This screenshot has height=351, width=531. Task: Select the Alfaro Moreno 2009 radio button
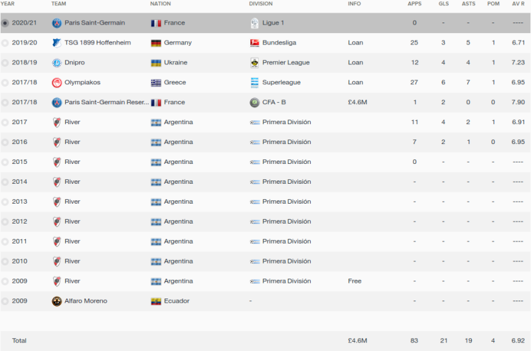(5, 301)
